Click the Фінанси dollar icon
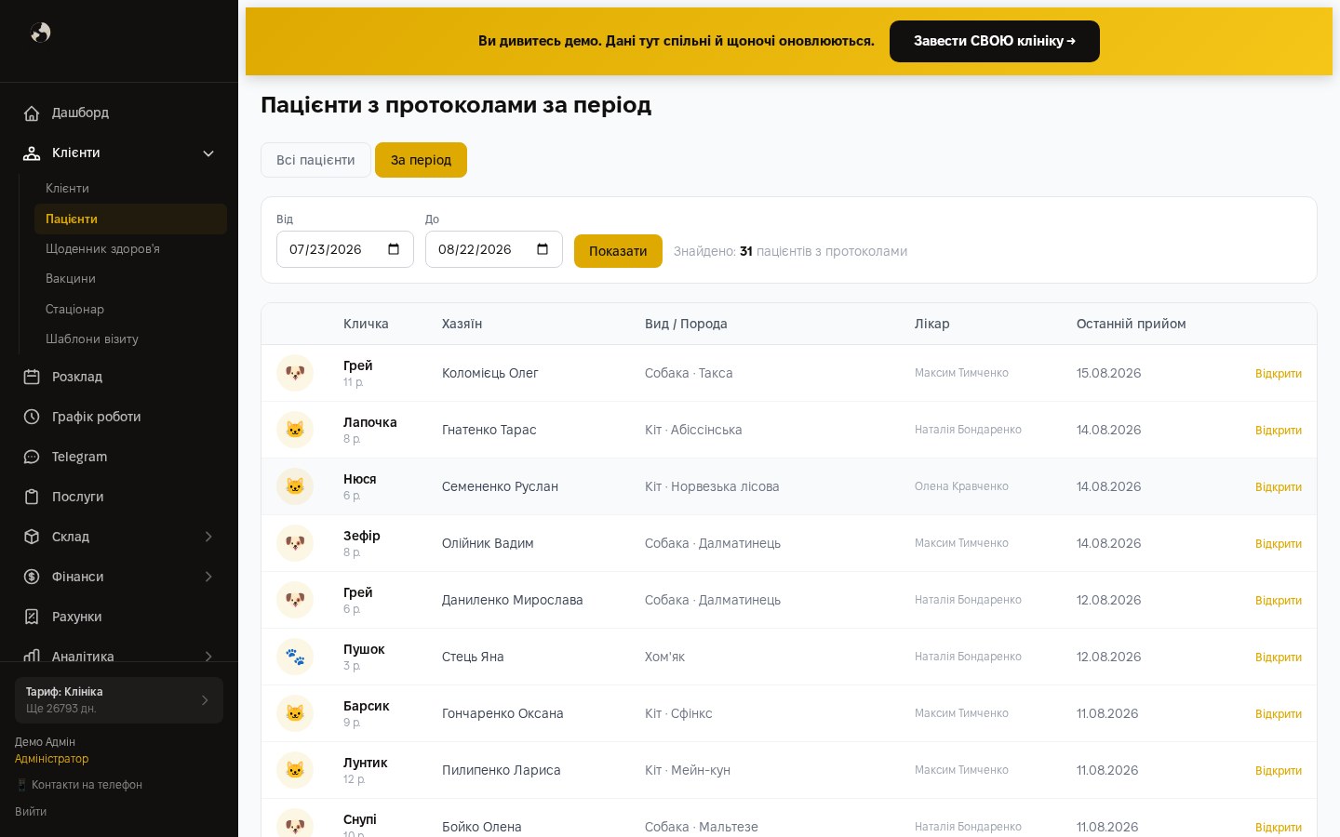Viewport: 1340px width, 837px height. point(32,577)
